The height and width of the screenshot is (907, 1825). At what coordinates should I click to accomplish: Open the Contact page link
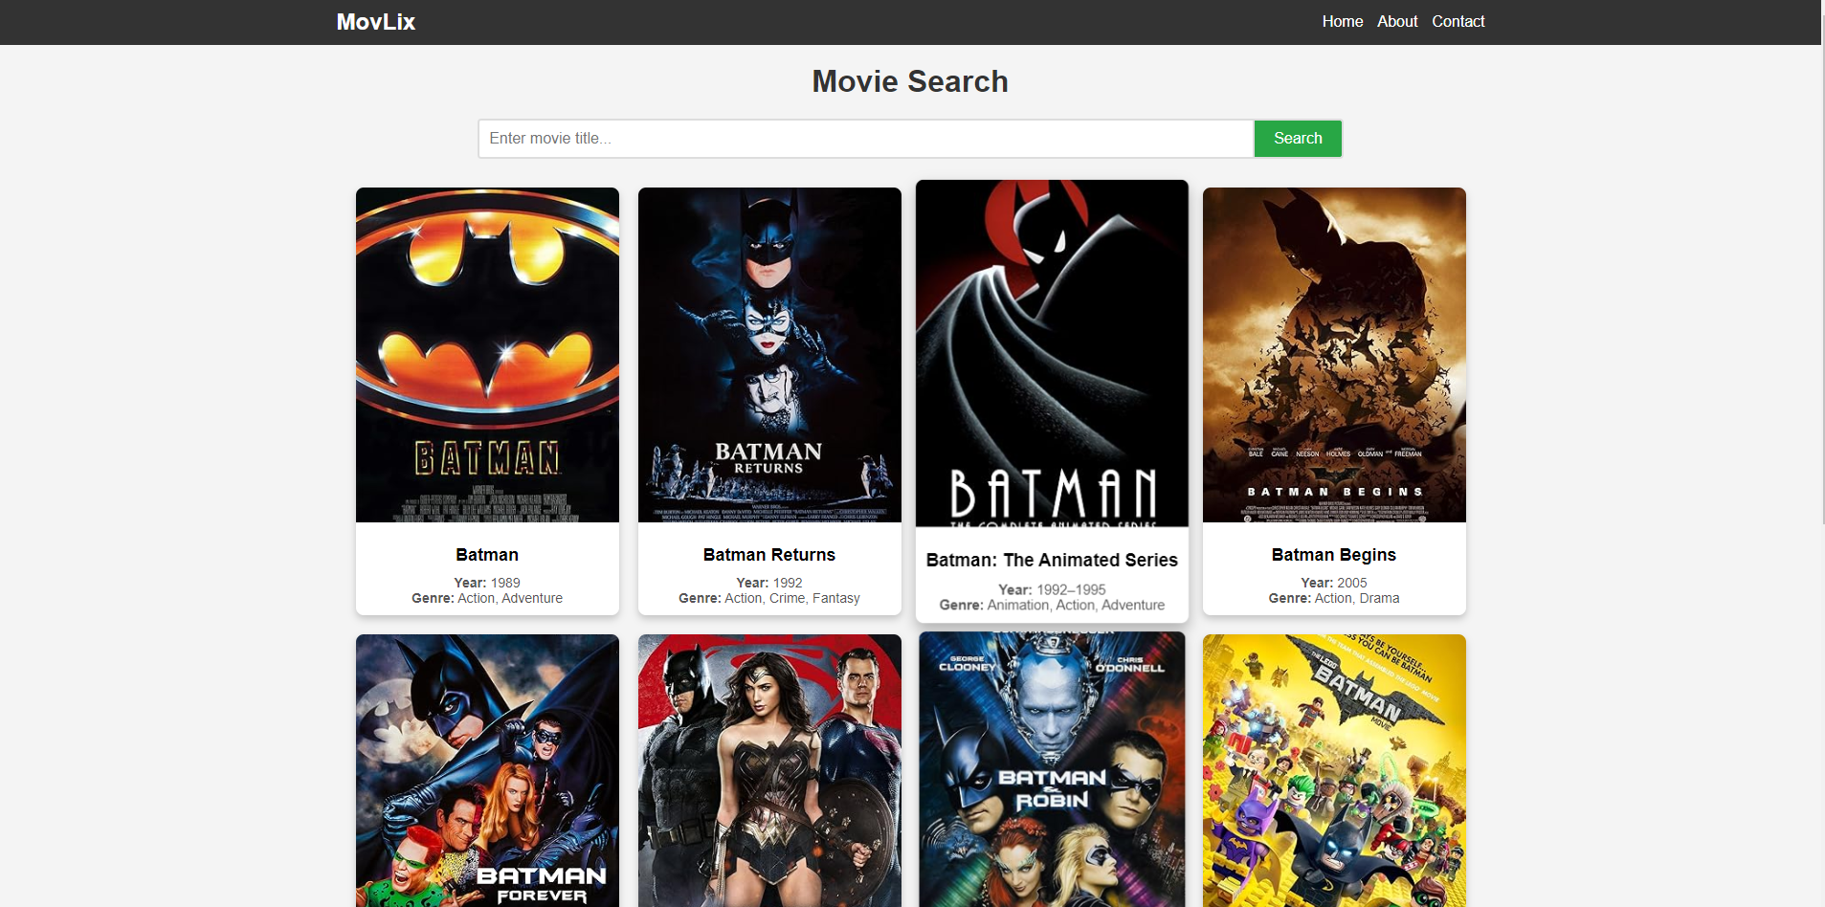coord(1458,21)
